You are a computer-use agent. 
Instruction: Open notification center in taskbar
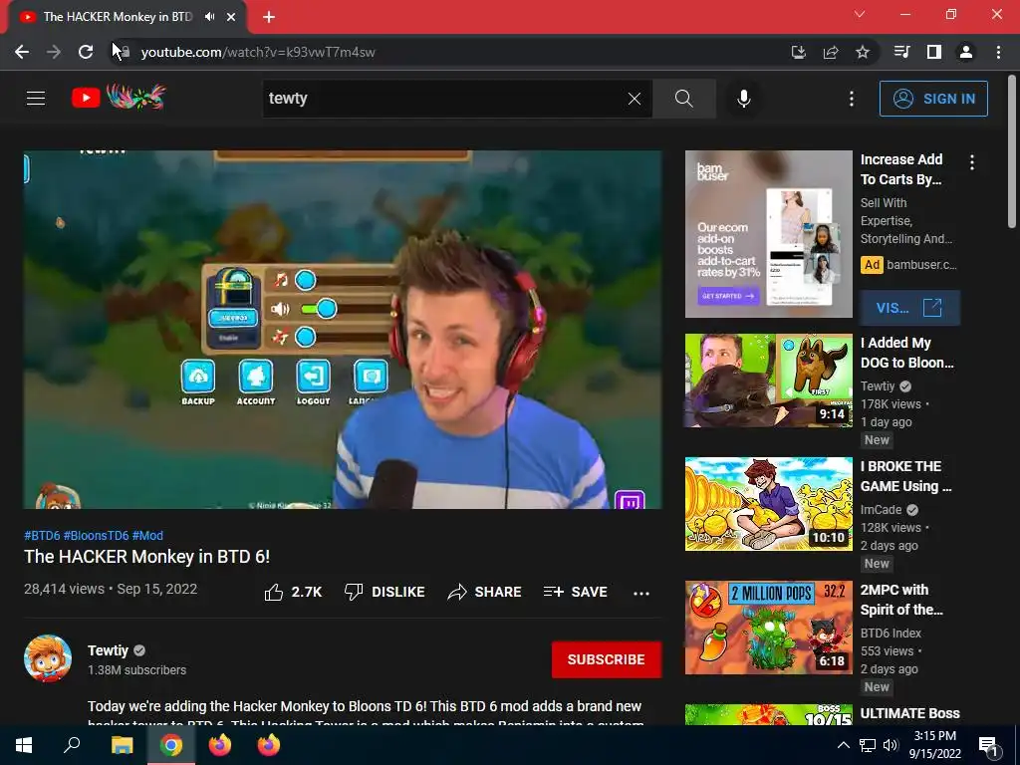click(x=988, y=746)
